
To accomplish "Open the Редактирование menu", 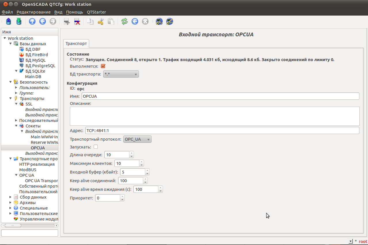I will pos(33,12).
